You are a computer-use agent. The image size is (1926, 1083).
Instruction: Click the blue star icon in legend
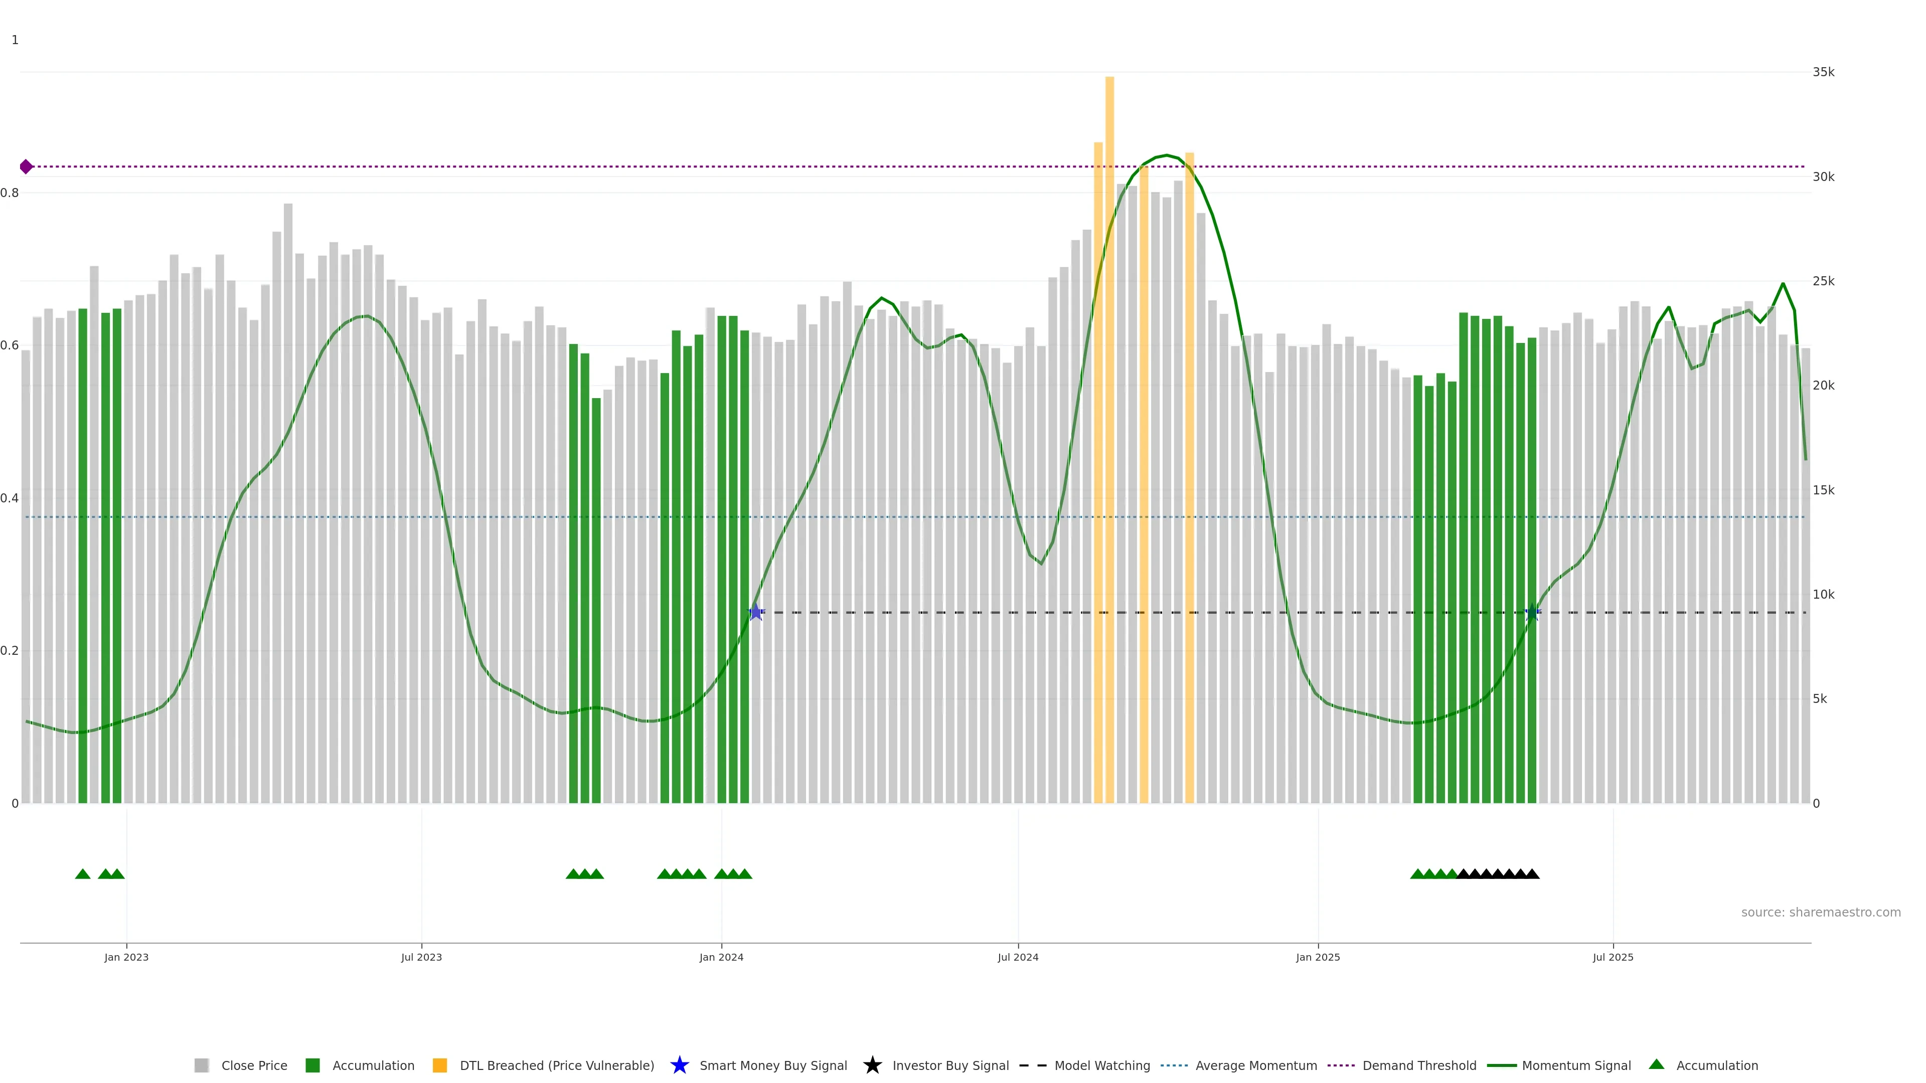tap(679, 1065)
